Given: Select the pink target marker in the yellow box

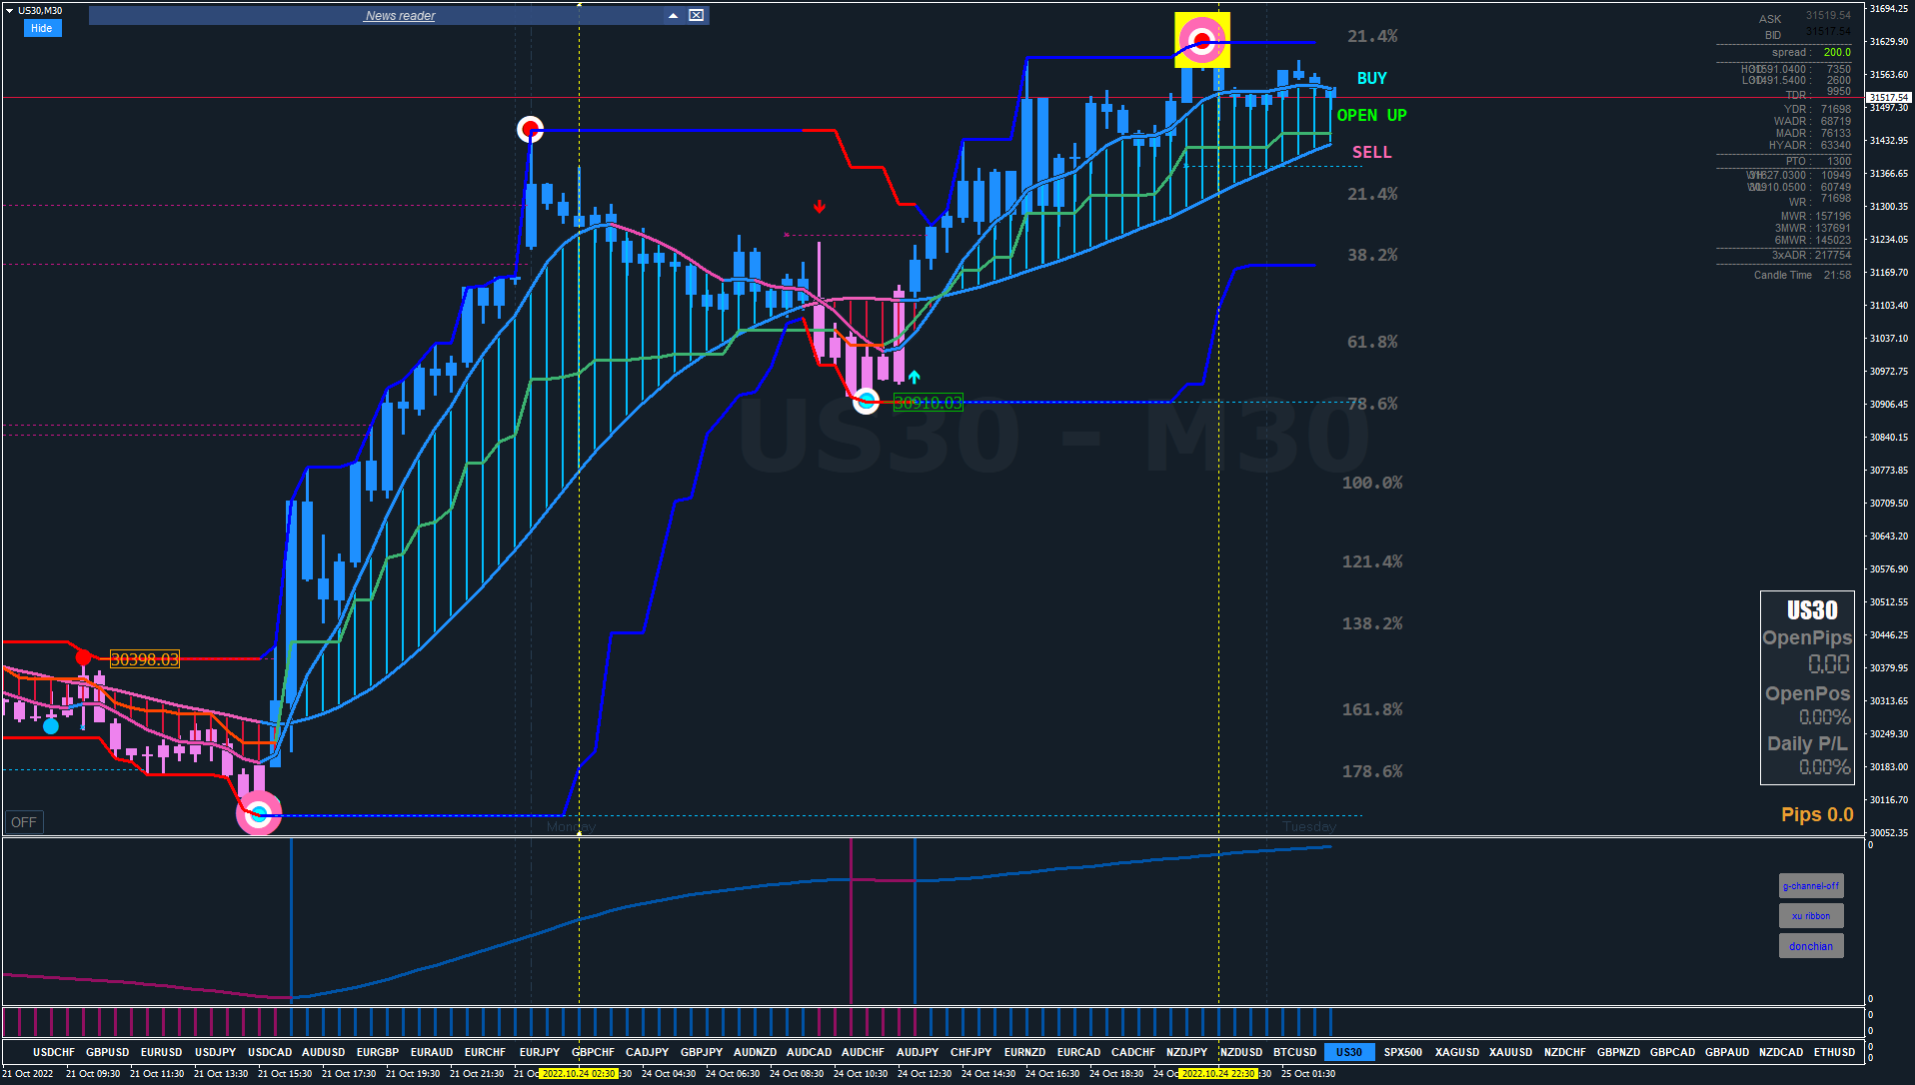Looking at the screenshot, I should 1201,40.
